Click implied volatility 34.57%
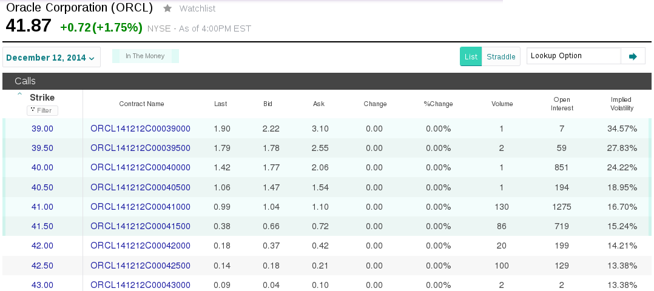The image size is (654, 291). tap(622, 129)
